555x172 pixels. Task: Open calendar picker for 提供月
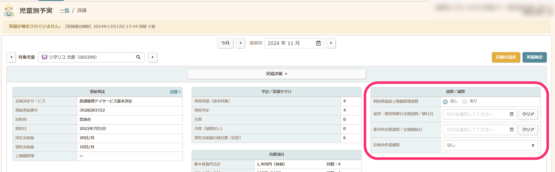[318, 43]
